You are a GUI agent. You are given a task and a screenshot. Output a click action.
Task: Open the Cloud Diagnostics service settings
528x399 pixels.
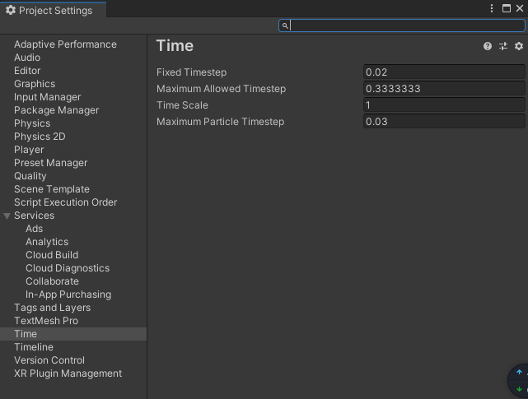coord(68,268)
